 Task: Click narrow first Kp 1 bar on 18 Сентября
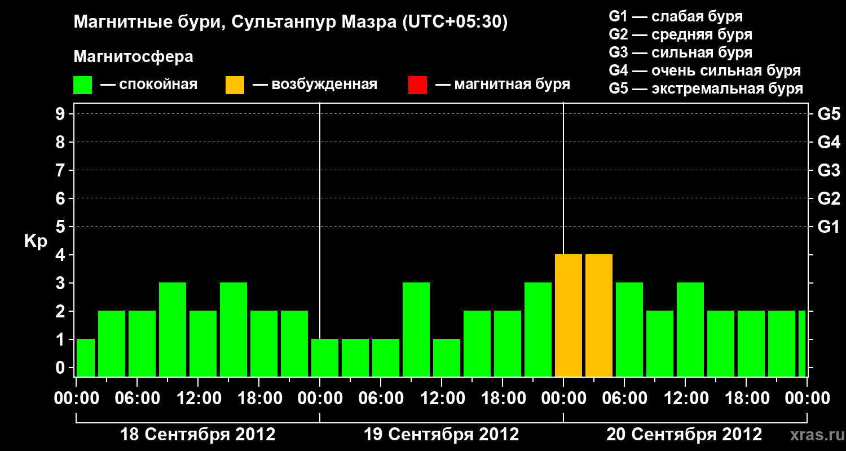tap(86, 358)
